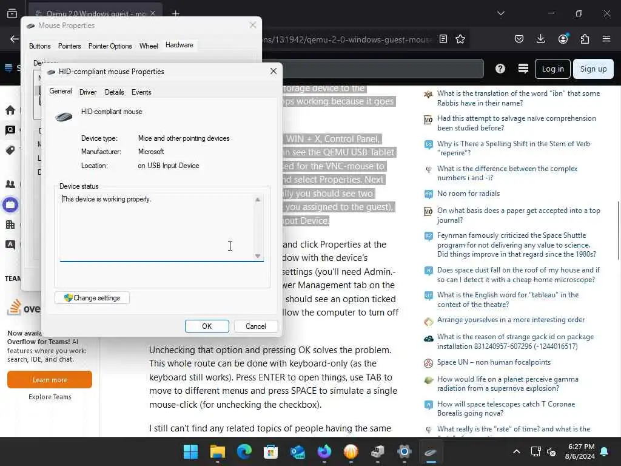This screenshot has height=466, width=621.
Task: Open File Explorer from the taskbar
Action: (x=218, y=451)
